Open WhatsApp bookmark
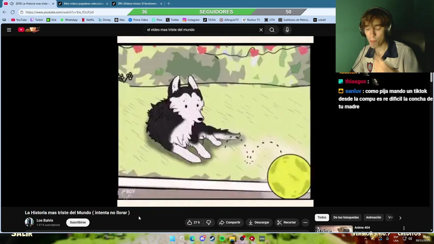The width and height of the screenshot is (434, 244). click(69, 20)
